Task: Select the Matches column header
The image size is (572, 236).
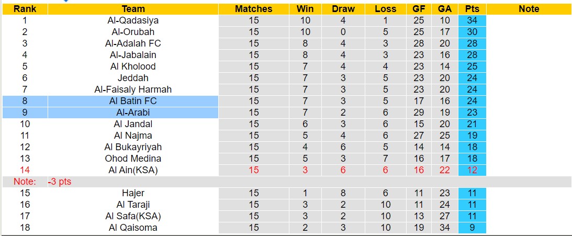Action: (x=253, y=9)
